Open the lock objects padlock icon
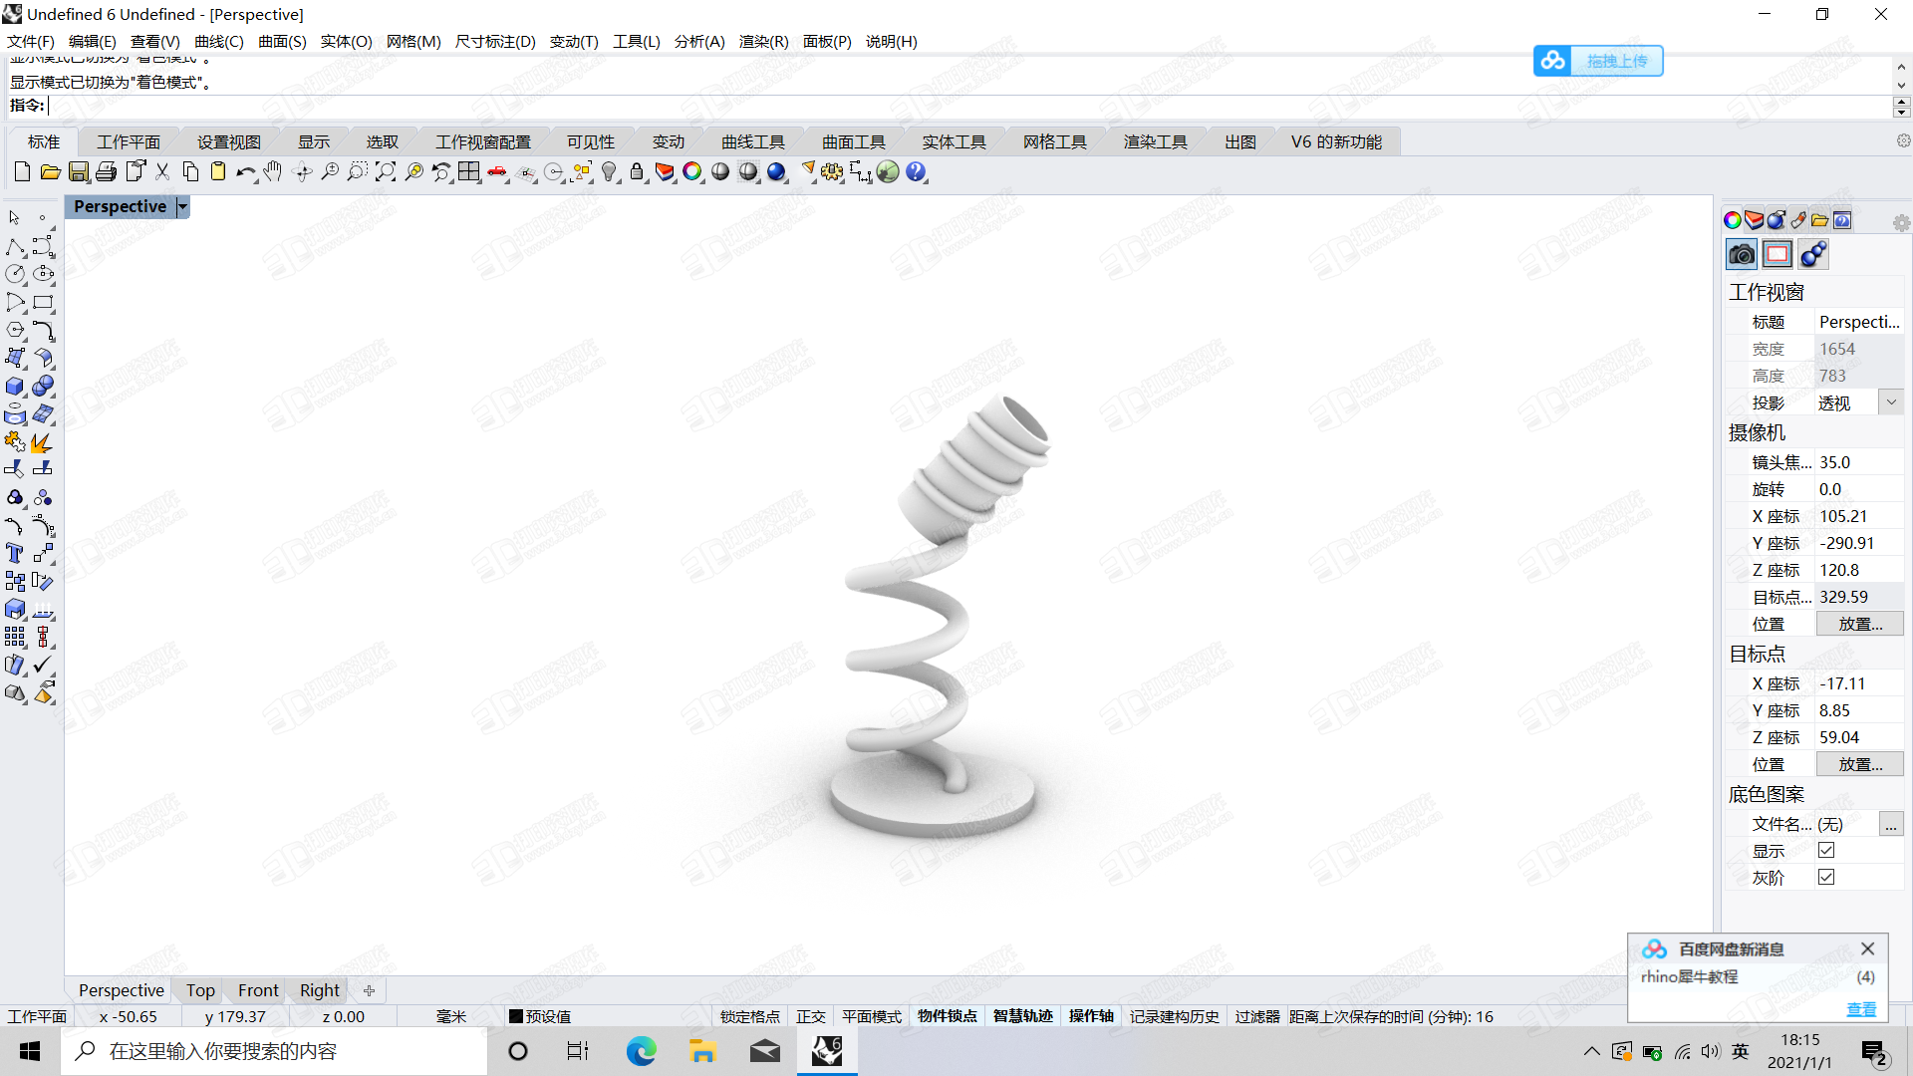Image resolution: width=1913 pixels, height=1076 pixels. (637, 172)
